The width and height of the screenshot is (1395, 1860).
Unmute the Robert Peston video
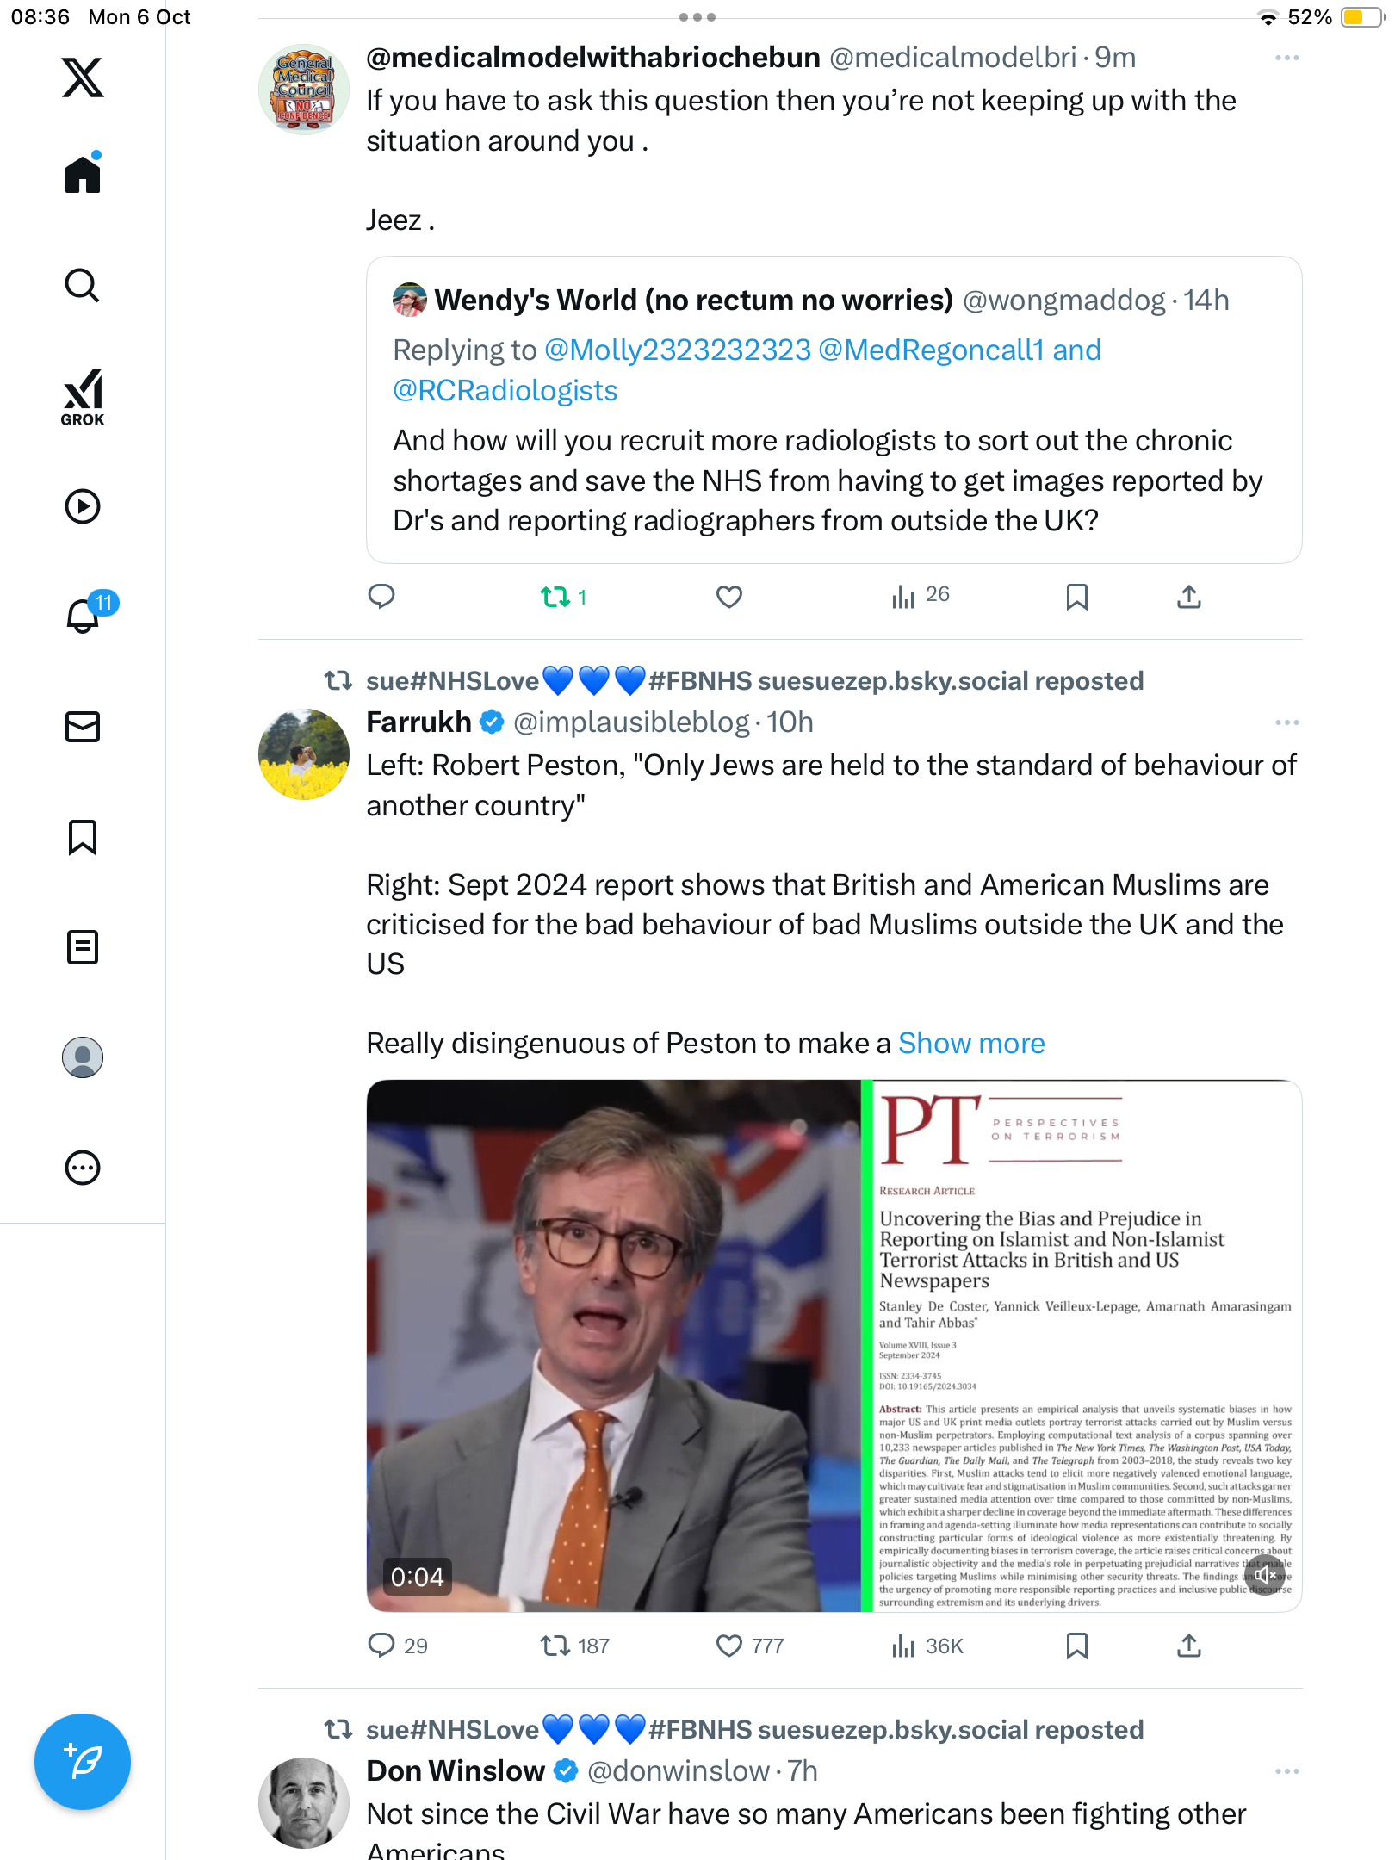[x=1264, y=1575]
